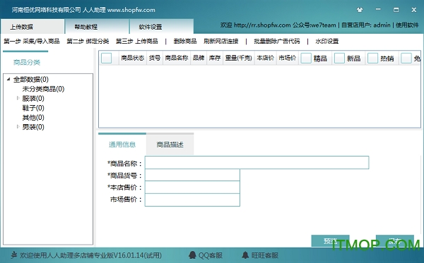Click the 旺旺客服 bell icon

245,255
